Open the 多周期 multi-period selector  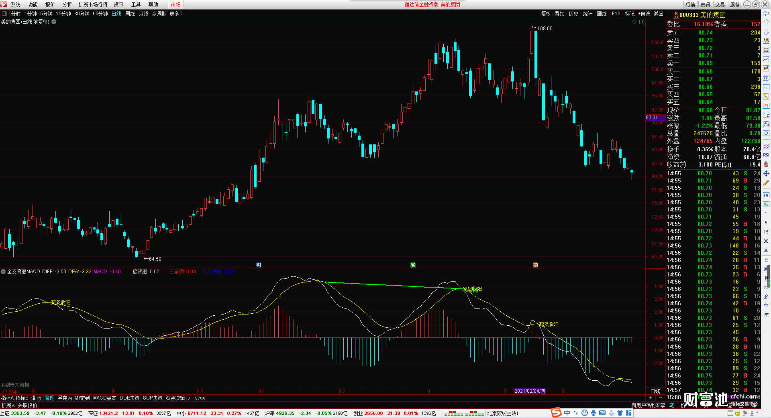click(x=159, y=14)
